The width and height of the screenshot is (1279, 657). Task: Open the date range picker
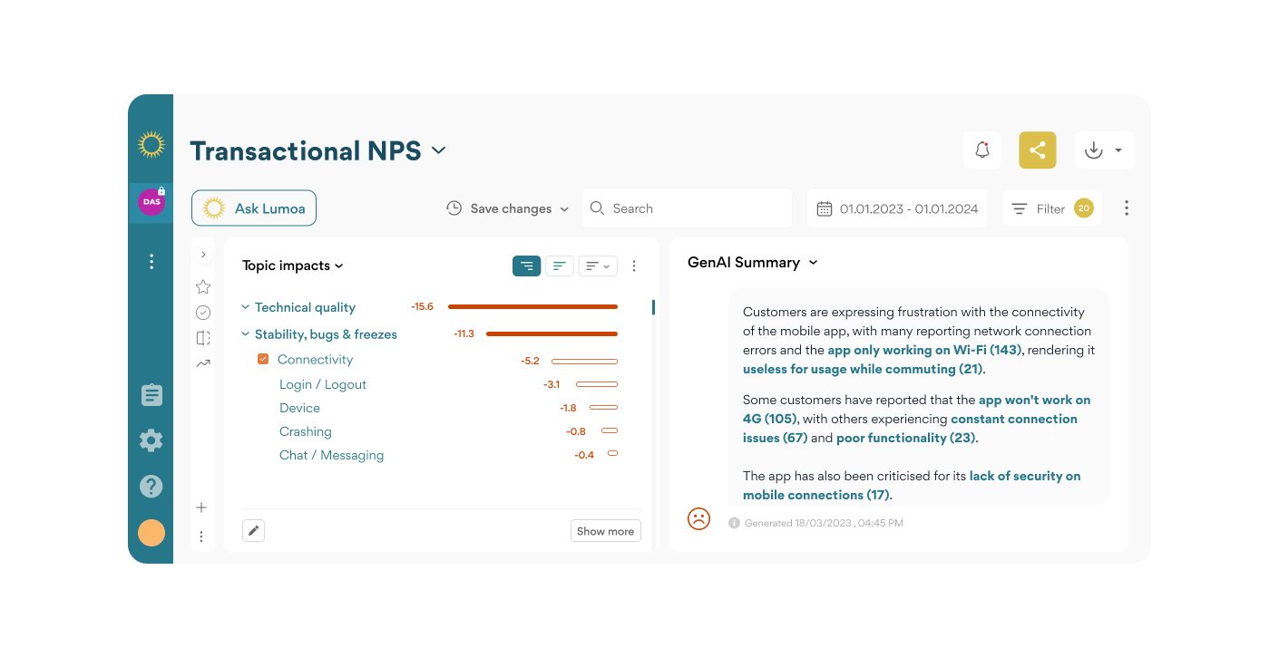coord(897,208)
